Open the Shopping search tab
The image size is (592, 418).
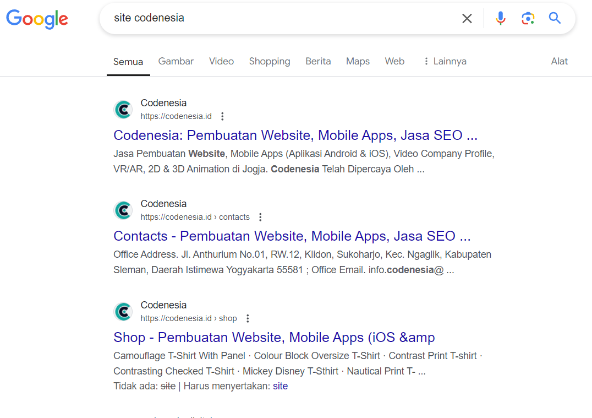[270, 61]
